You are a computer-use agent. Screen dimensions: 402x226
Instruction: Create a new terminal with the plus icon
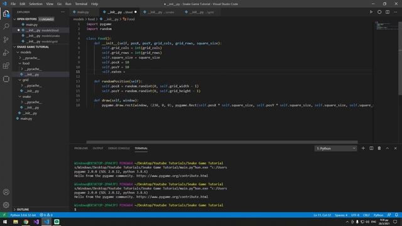[363, 148]
